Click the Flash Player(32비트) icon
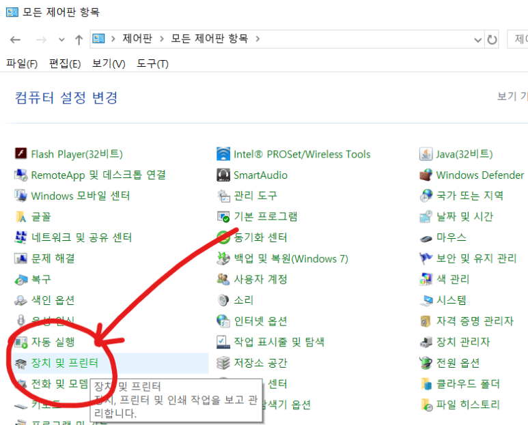 21,153
